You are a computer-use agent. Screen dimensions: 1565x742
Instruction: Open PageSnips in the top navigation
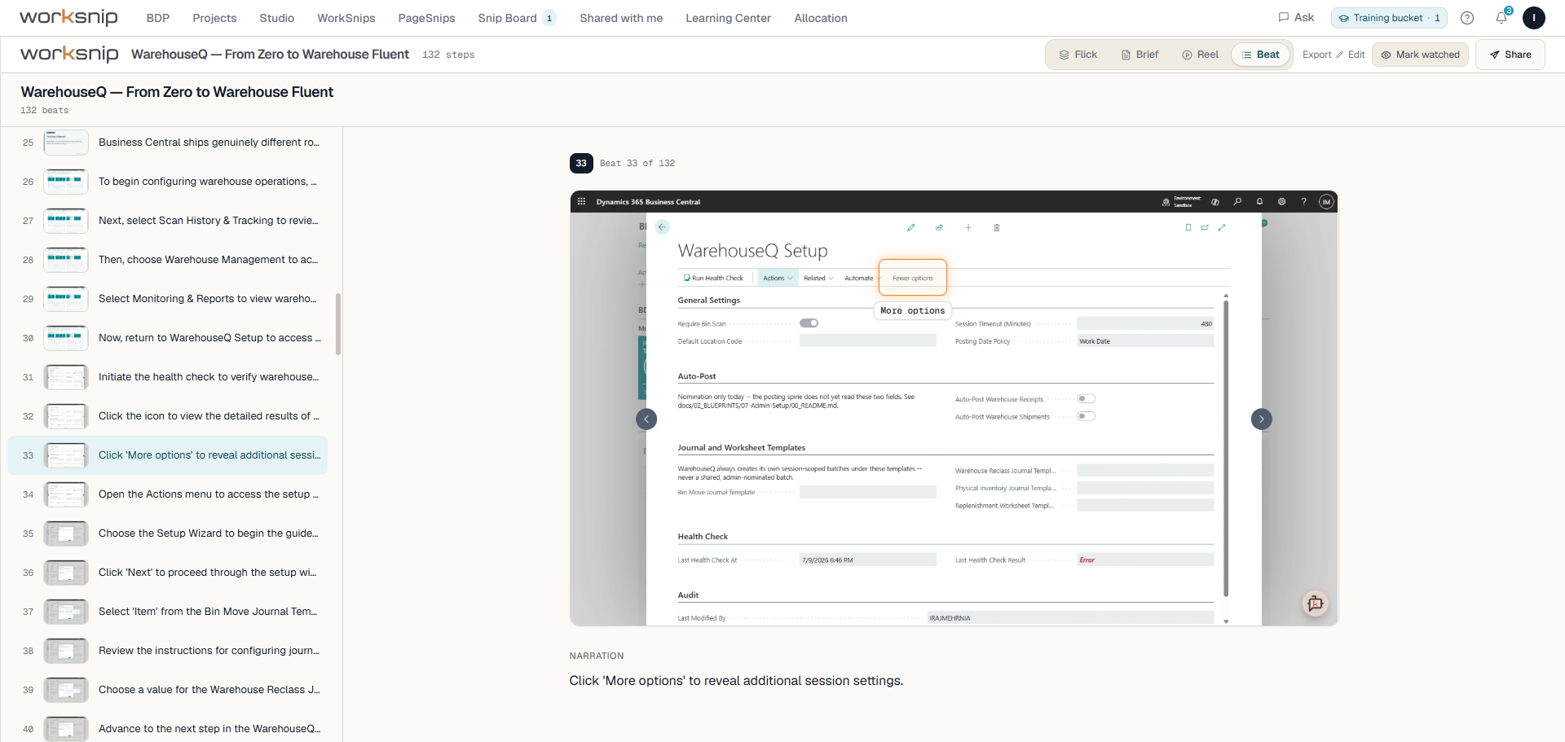coord(426,18)
